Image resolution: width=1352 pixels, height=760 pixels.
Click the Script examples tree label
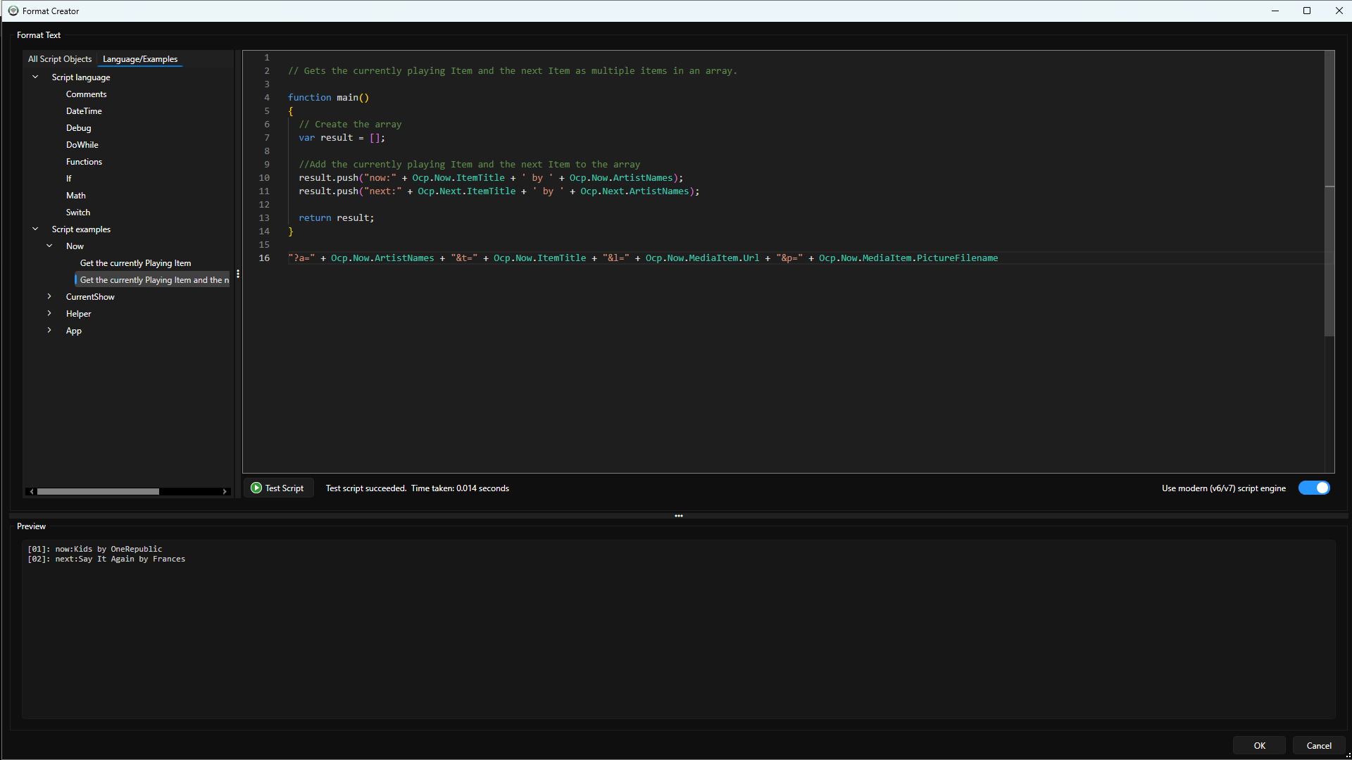pyautogui.click(x=81, y=229)
